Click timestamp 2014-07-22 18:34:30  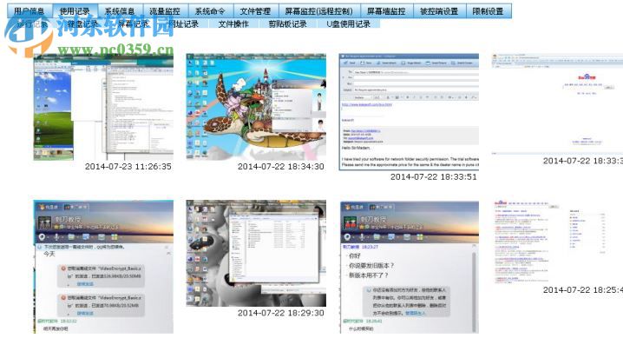(x=281, y=167)
